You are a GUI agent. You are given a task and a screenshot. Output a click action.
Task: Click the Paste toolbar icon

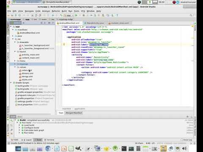point(40,15)
